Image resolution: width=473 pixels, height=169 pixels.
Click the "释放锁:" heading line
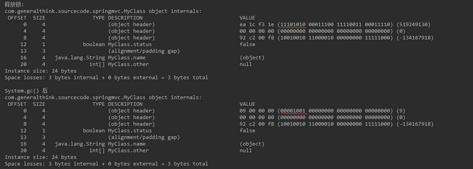[14, 4]
